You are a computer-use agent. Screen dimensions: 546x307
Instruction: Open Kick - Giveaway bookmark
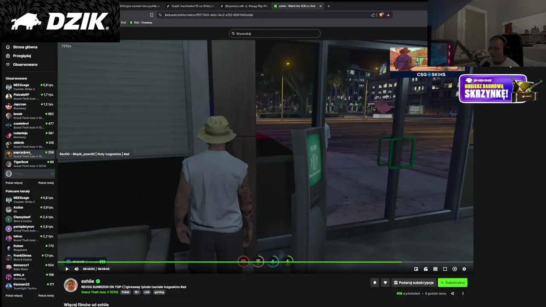[x=141, y=23]
